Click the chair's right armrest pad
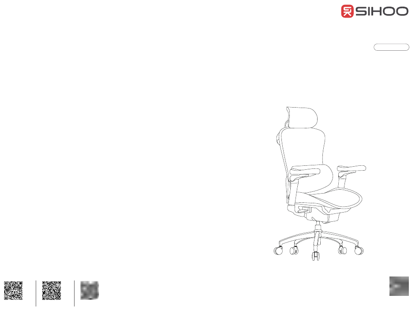The image size is (419, 310). coord(352,168)
